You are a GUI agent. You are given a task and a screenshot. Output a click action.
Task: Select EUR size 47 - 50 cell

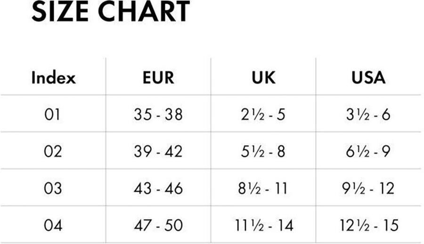[x=158, y=225]
